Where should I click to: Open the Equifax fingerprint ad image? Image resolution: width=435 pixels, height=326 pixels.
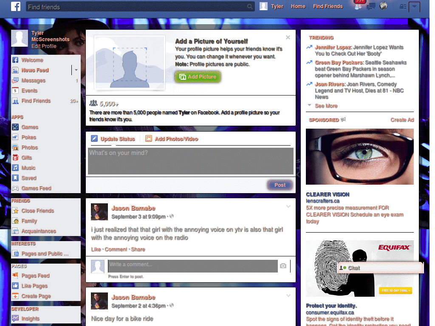tap(359, 268)
